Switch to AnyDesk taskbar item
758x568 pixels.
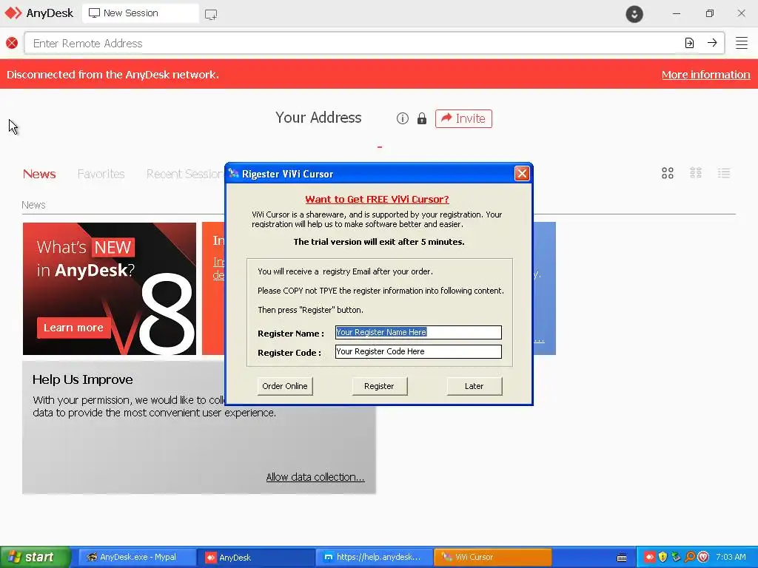click(255, 557)
